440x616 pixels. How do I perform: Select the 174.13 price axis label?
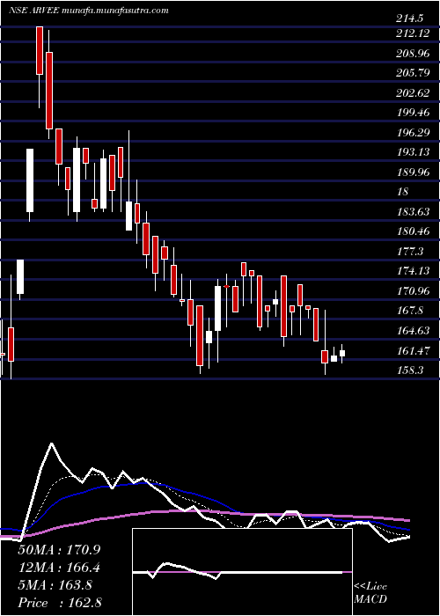coord(413,271)
